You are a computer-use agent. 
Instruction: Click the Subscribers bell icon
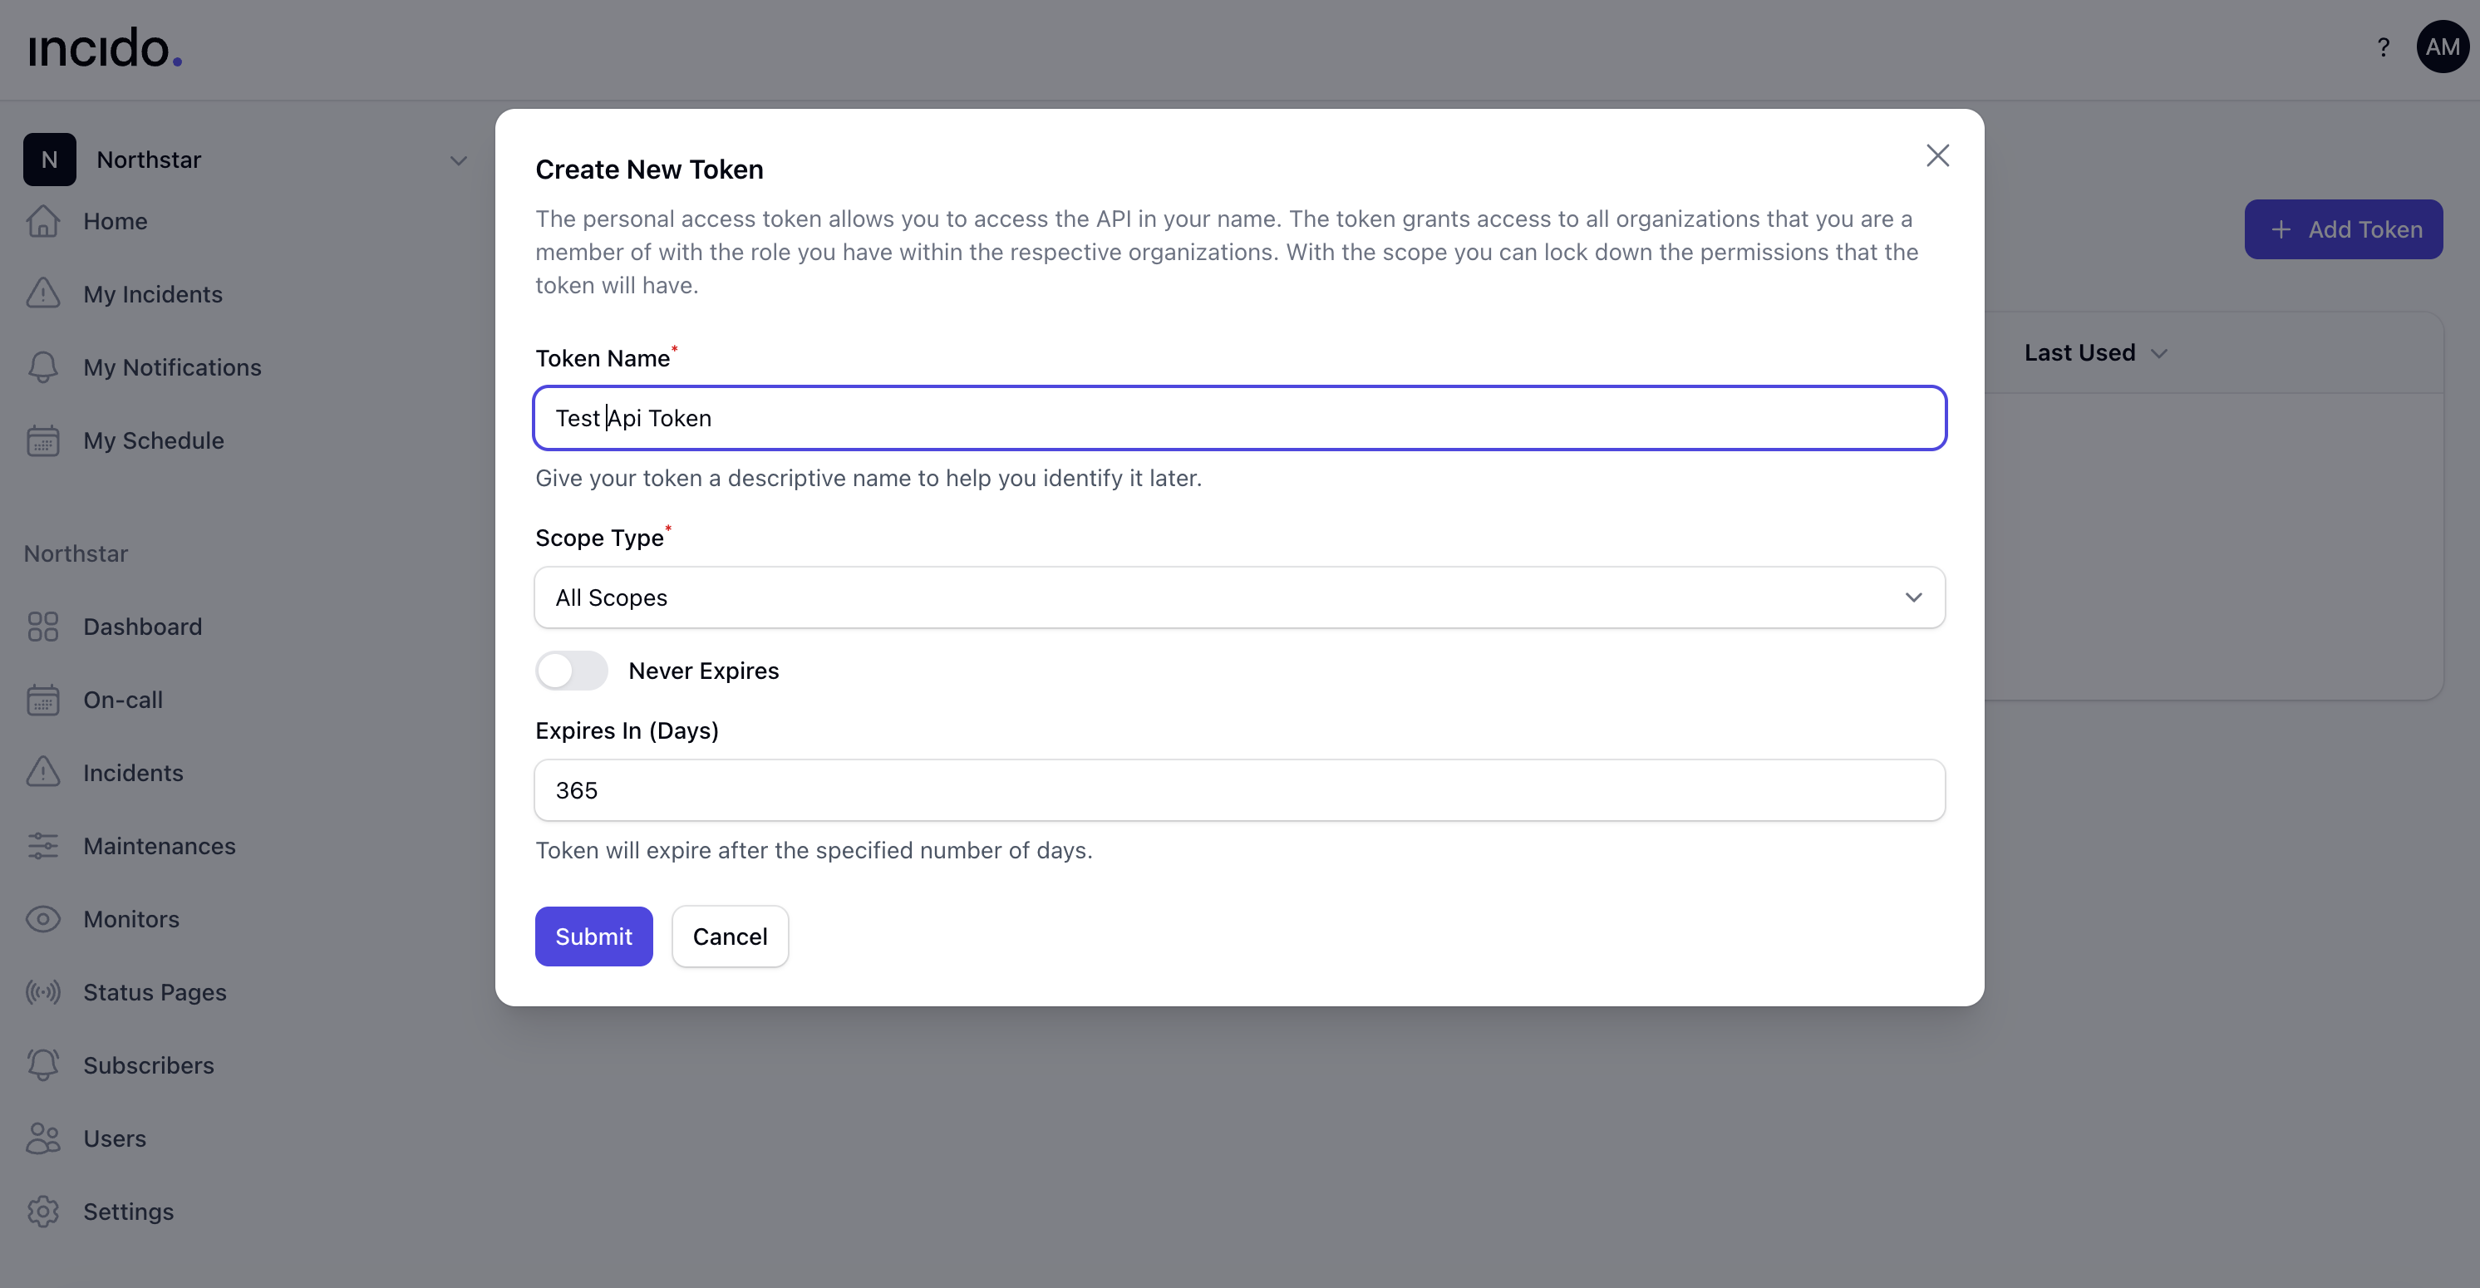coord(43,1065)
